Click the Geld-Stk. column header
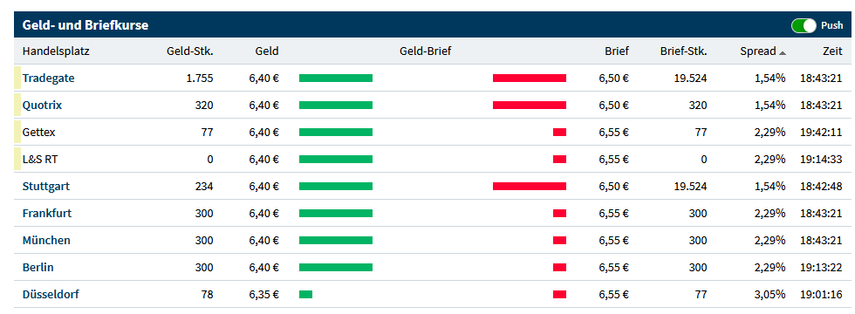Screen dimensions: 855x314 tap(190, 51)
